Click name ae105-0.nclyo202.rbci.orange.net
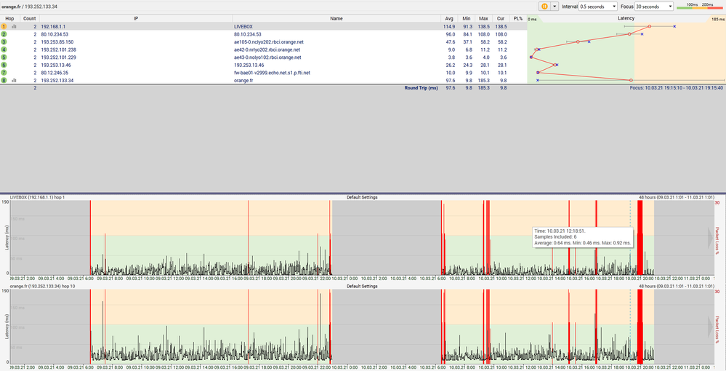 tap(269, 42)
